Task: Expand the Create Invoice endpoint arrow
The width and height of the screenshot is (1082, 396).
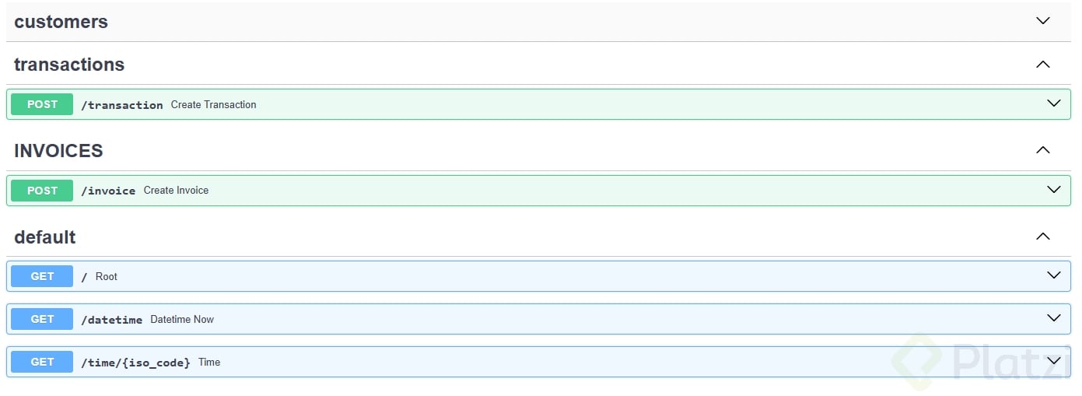Action: 1054,190
